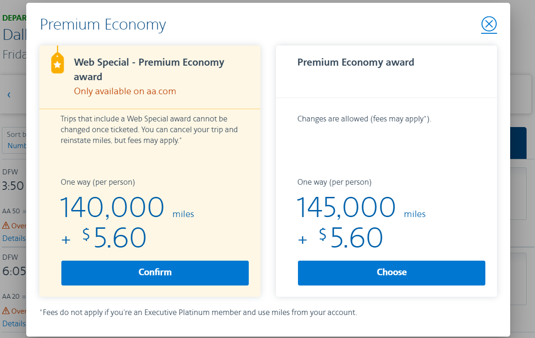
Task: Click the "Only available on aa.com" text
Action: coord(125,91)
